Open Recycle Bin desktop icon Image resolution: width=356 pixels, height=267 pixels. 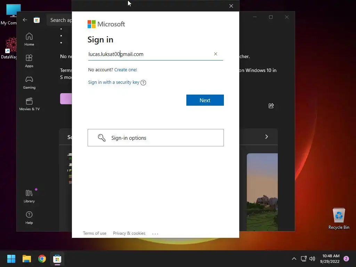point(339,219)
